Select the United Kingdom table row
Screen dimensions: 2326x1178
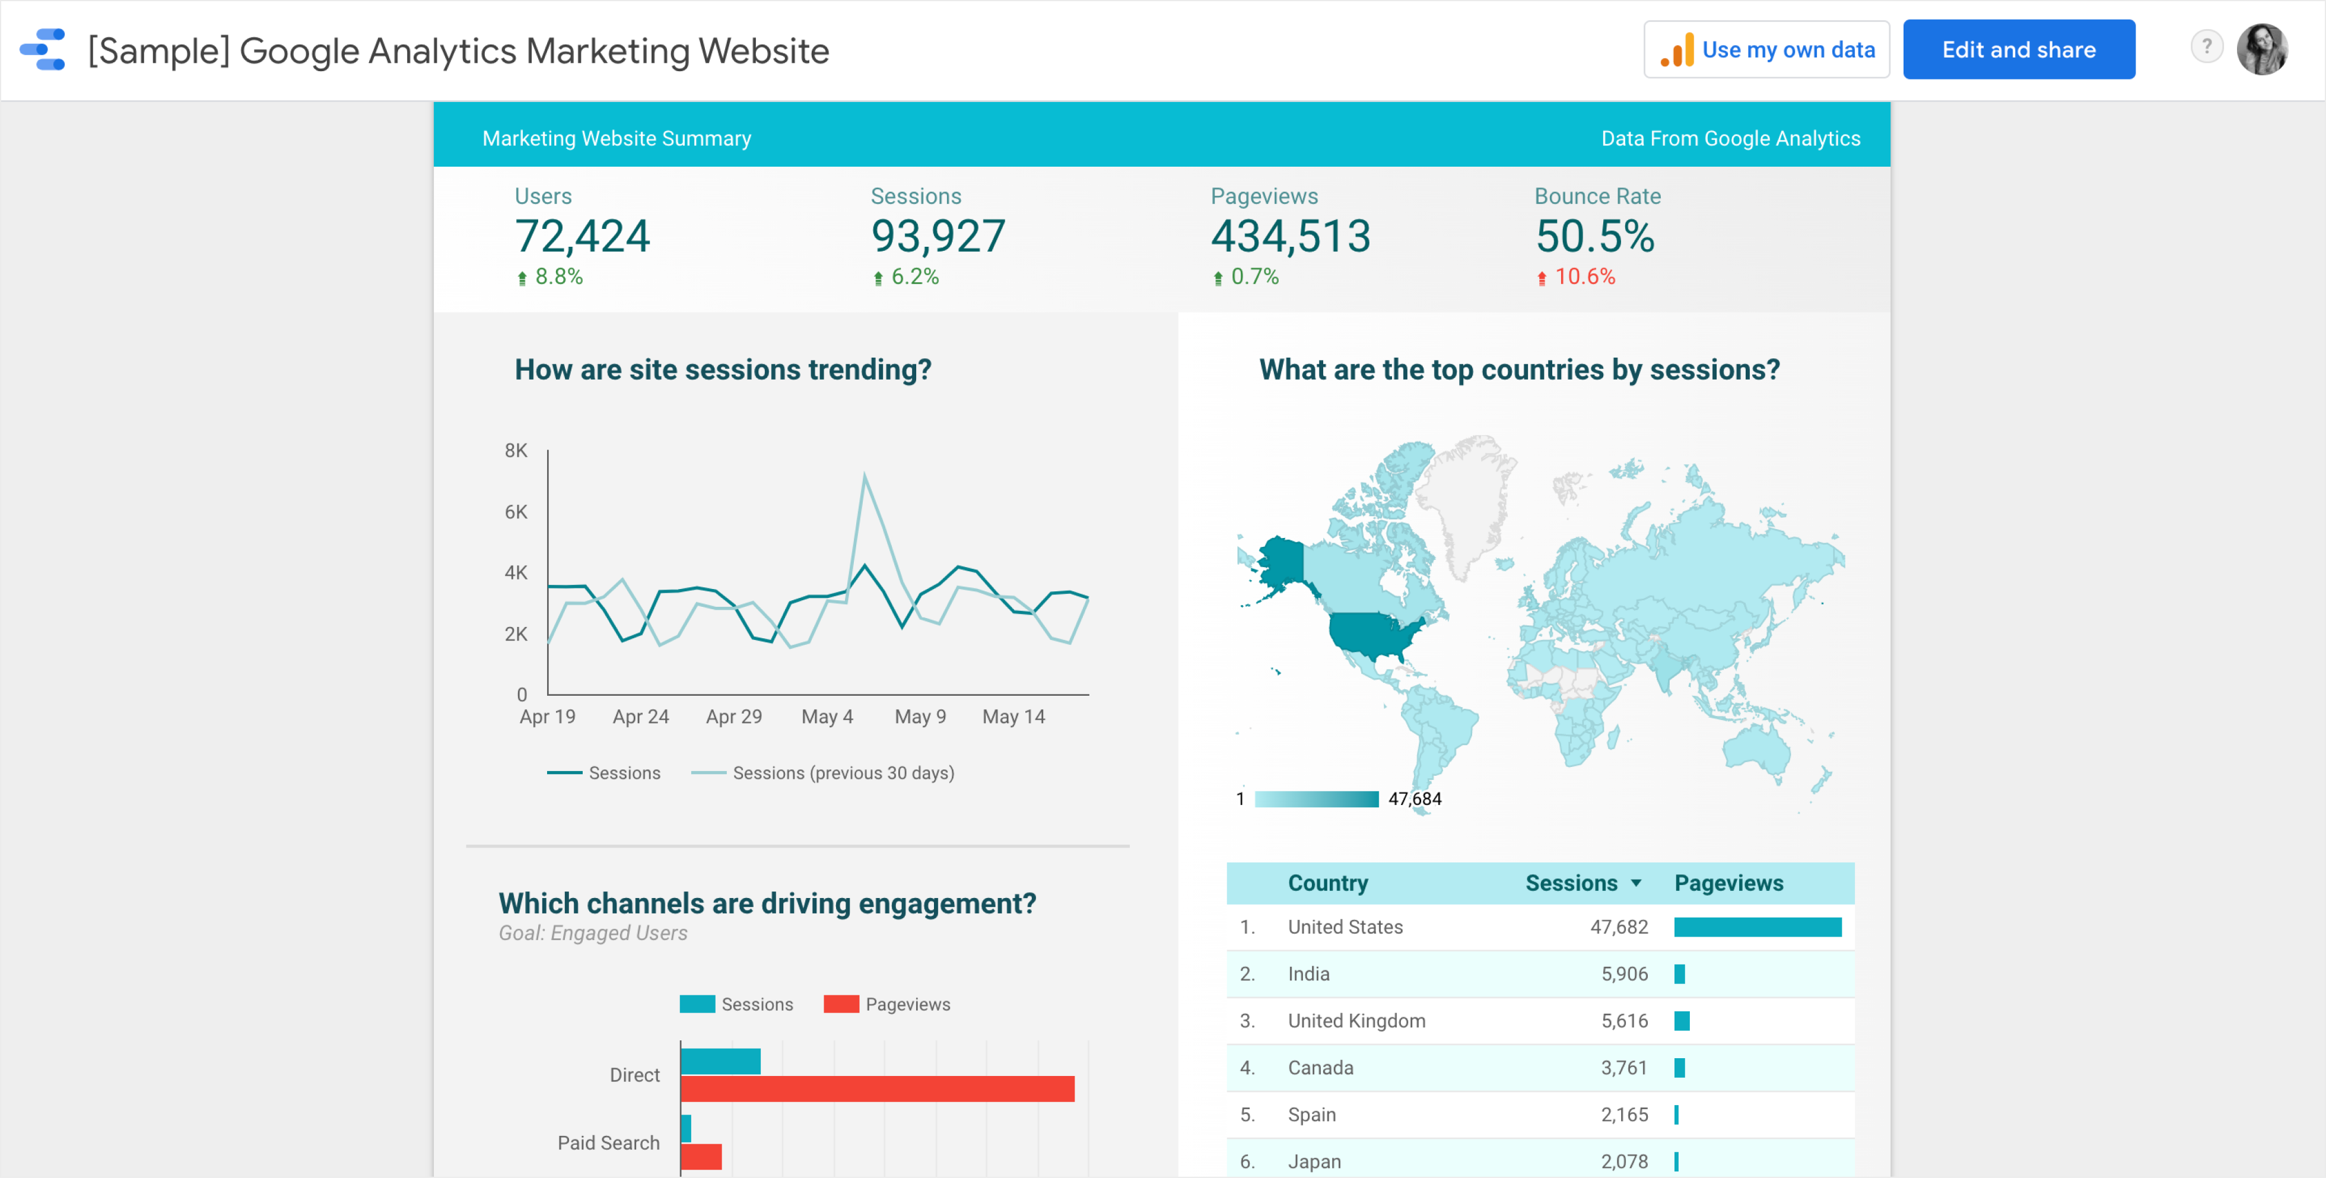click(1540, 1021)
